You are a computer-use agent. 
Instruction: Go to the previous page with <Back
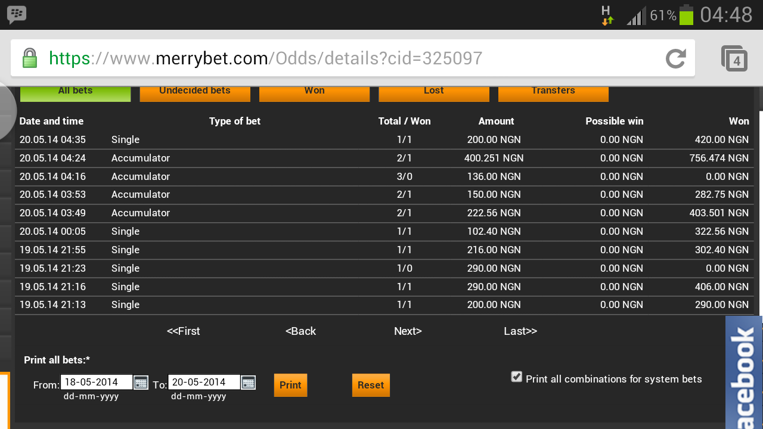click(300, 331)
